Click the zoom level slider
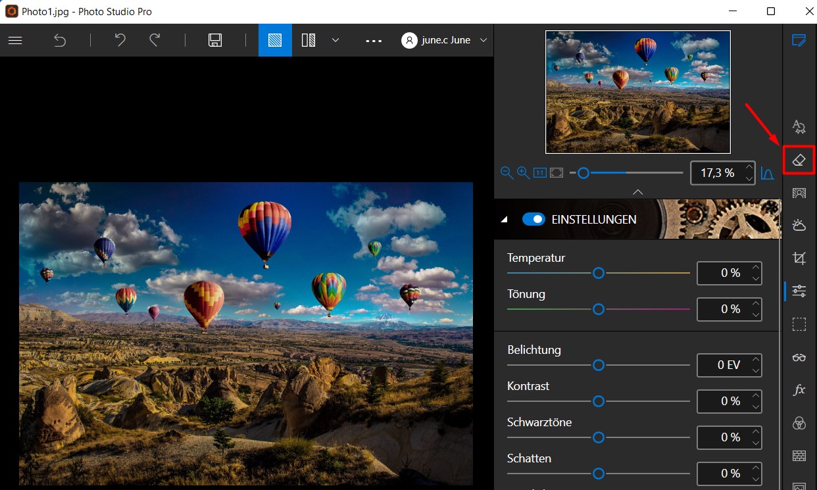This screenshot has width=817, height=490. click(627, 173)
